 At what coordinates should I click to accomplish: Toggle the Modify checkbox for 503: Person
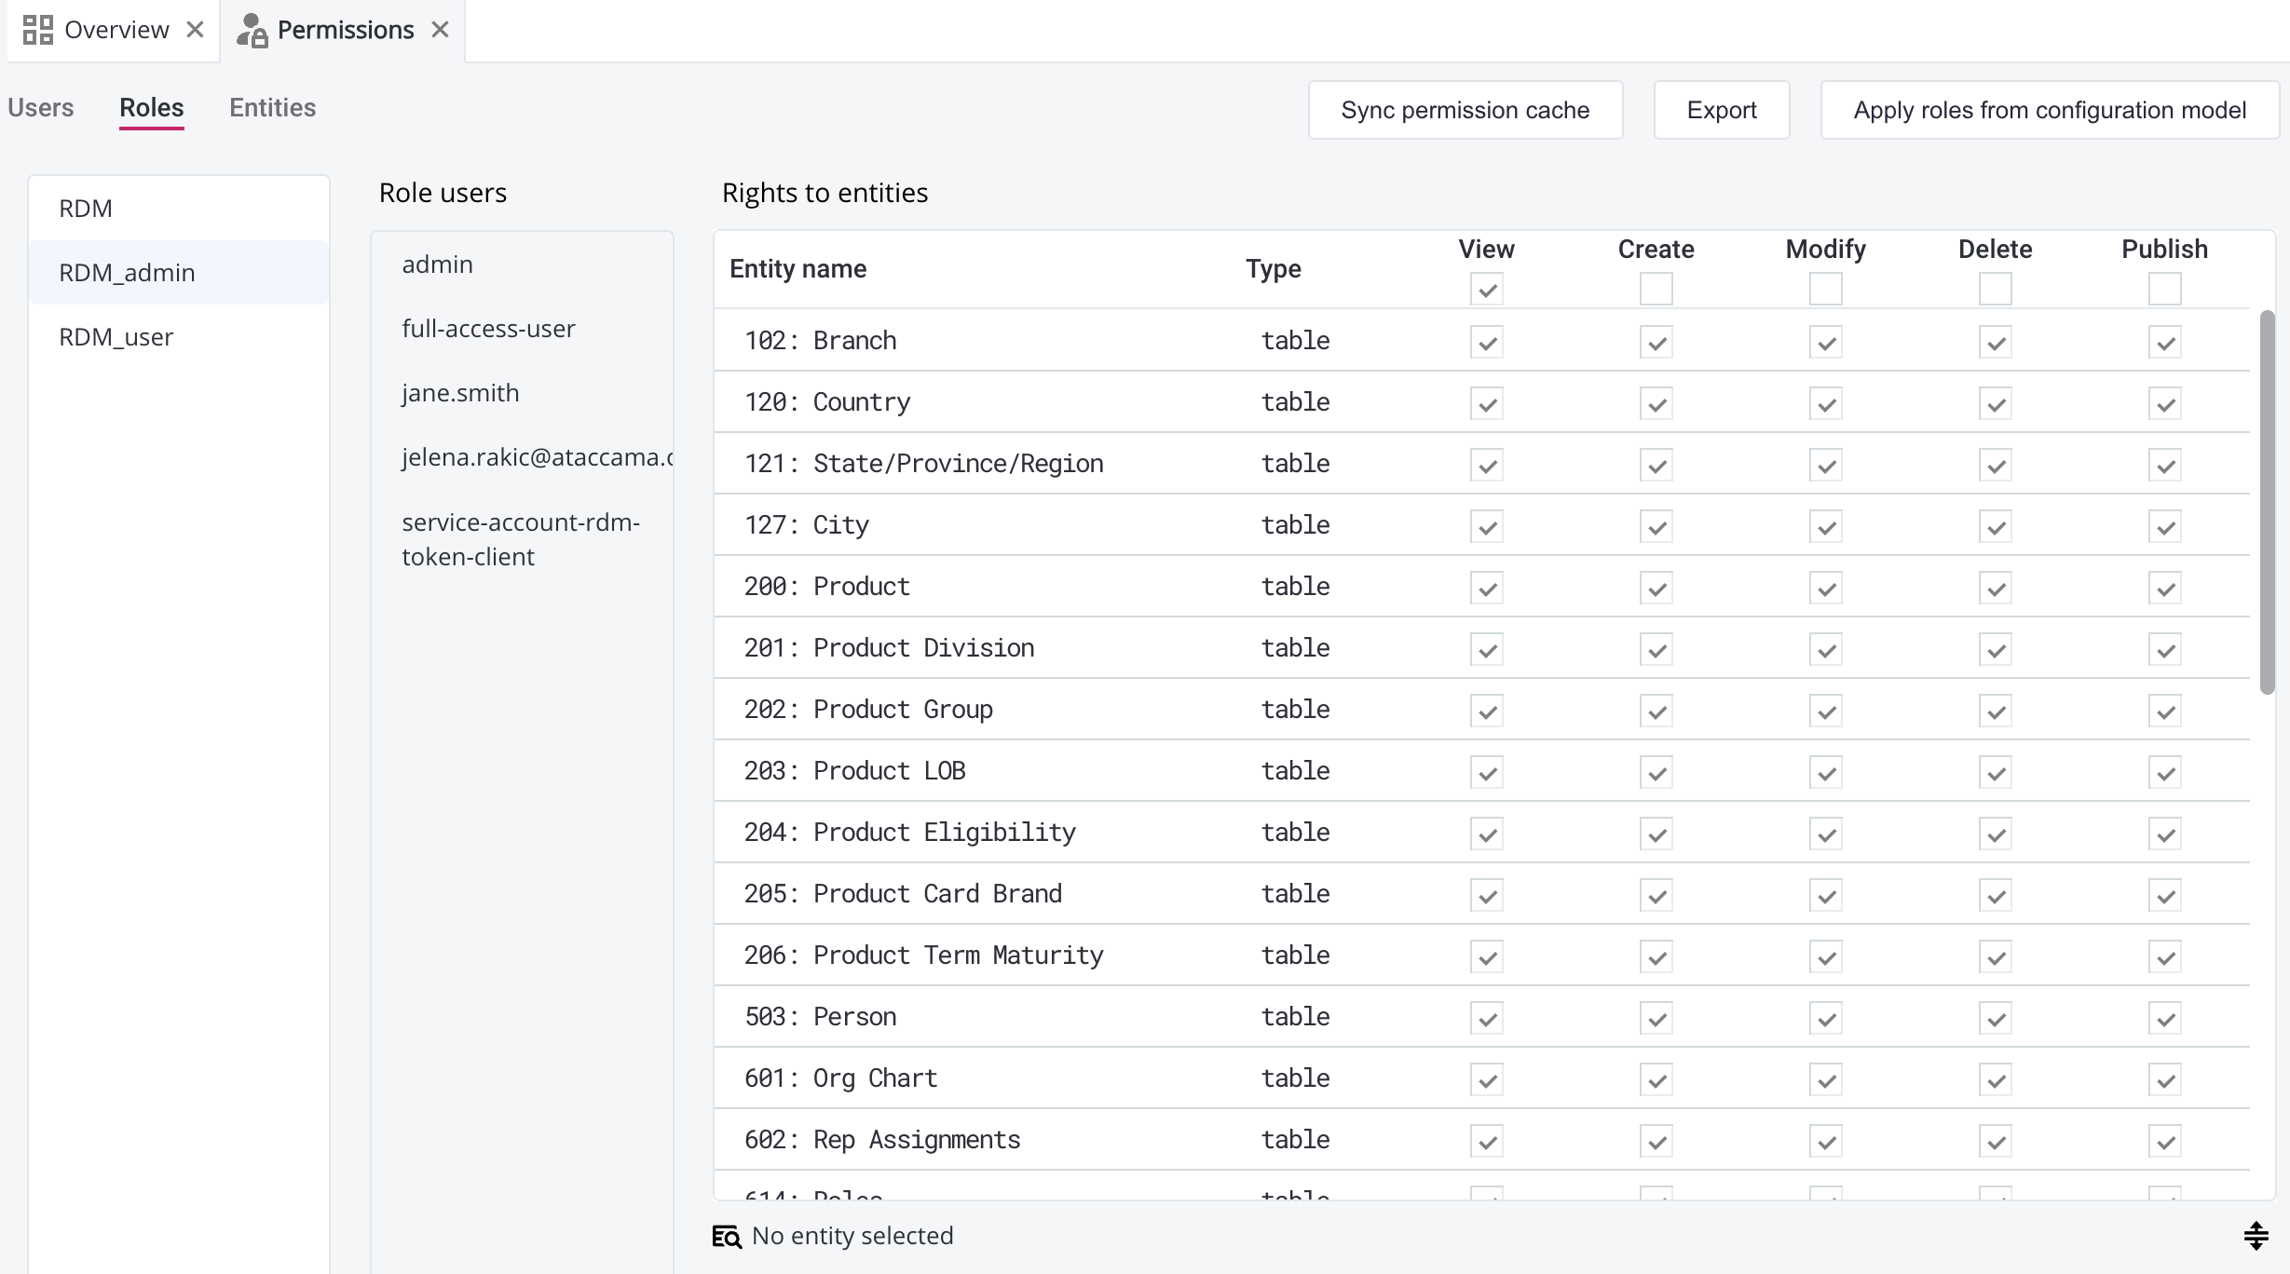pyautogui.click(x=1825, y=1018)
